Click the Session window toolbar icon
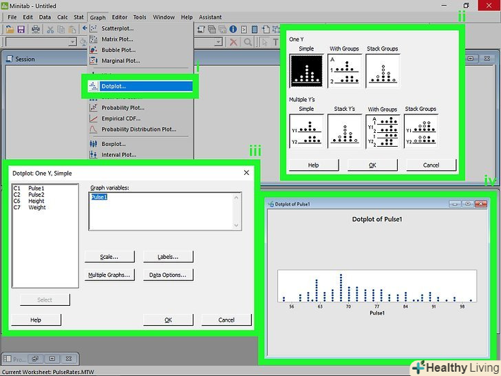This screenshot has height=376, width=501. coord(201,30)
